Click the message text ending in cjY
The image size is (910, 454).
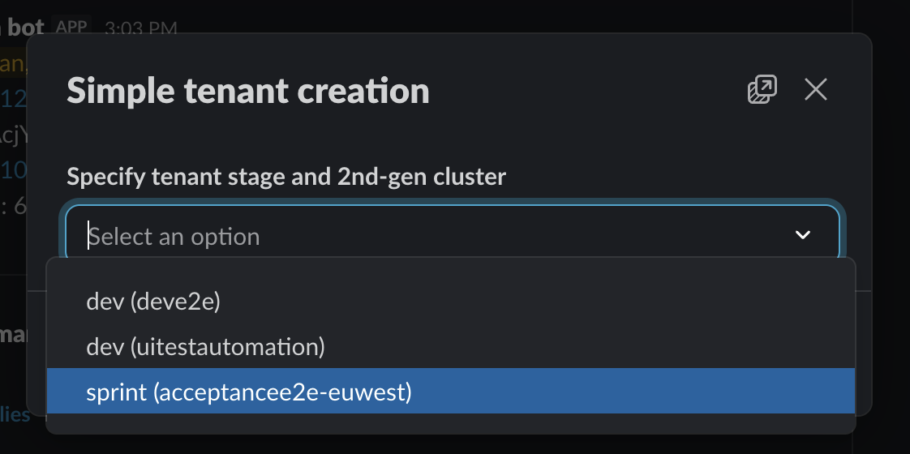[14, 135]
